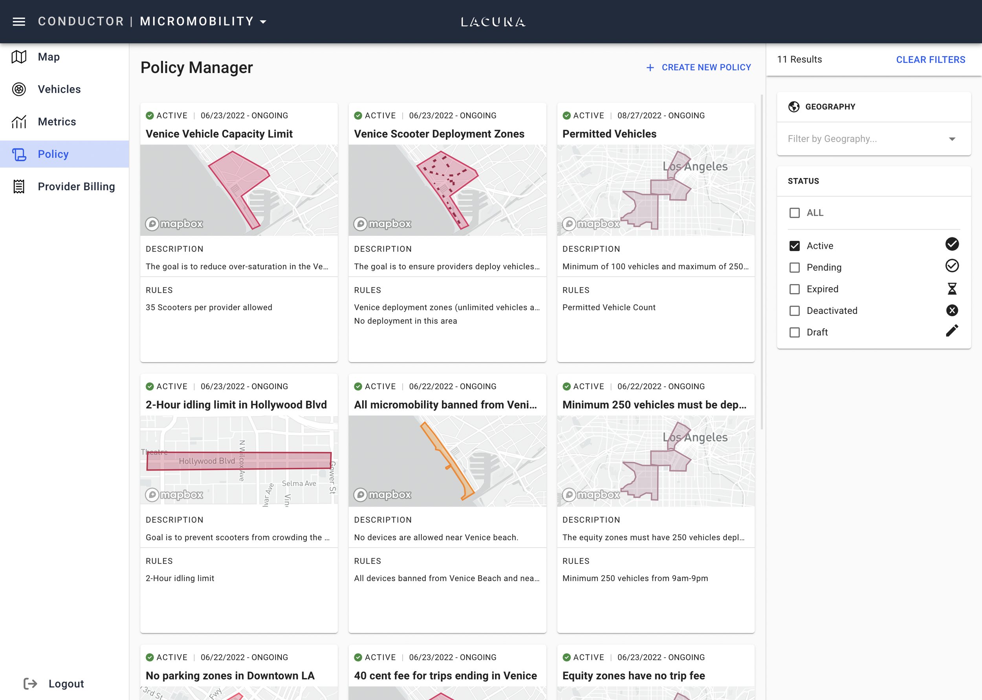Click the '35 Scooters per provider allowed' rule
The image size is (982, 700).
click(209, 307)
